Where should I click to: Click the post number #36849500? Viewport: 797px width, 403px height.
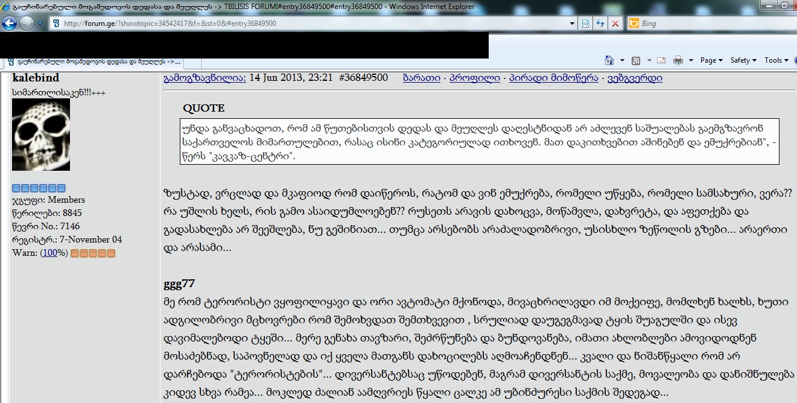pyautogui.click(x=363, y=78)
